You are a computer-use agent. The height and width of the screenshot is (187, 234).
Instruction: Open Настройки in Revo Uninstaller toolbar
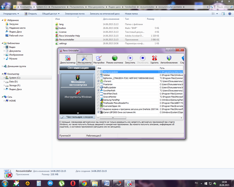(x=99, y=59)
